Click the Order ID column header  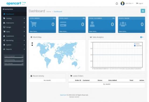pos(78,80)
